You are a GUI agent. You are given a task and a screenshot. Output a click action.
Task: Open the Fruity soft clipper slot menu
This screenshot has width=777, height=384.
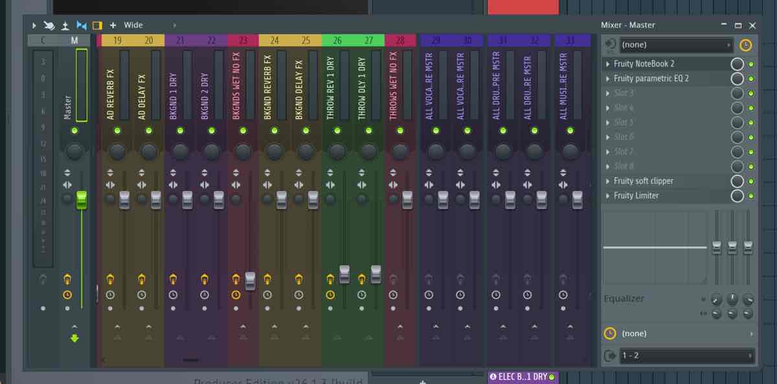coord(607,181)
